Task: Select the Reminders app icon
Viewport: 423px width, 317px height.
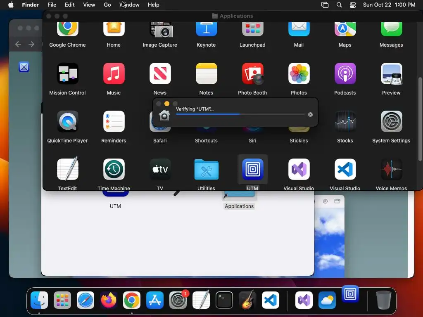Action: 114,121
